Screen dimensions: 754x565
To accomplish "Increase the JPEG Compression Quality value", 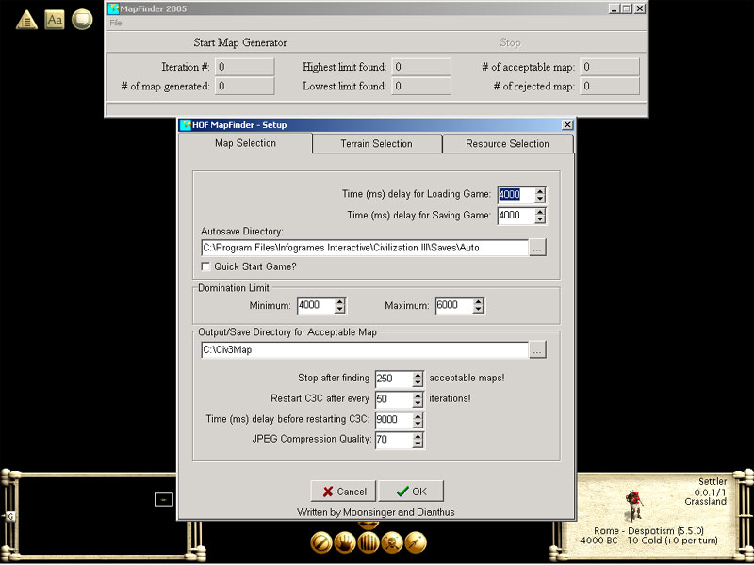I will pyautogui.click(x=418, y=436).
